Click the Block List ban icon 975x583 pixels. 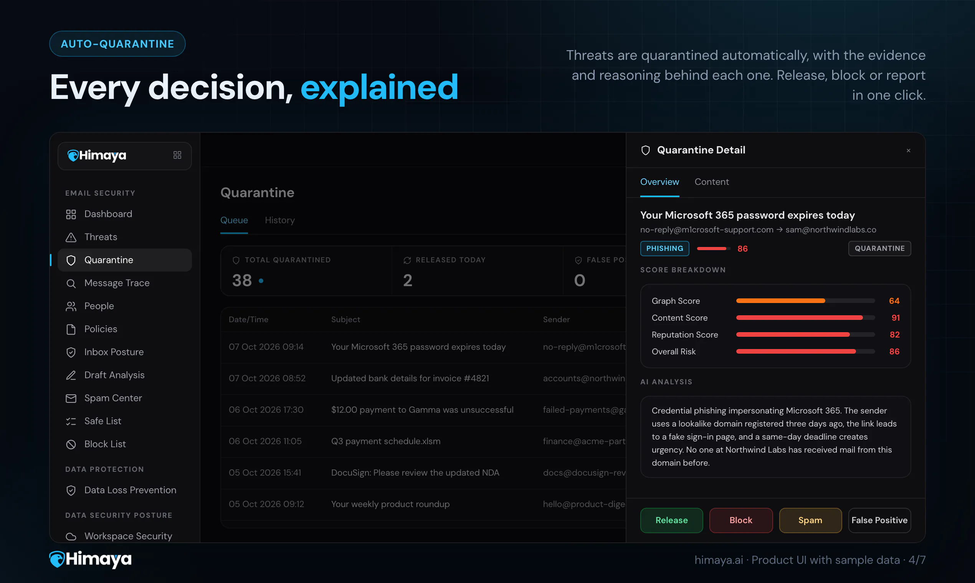pyautogui.click(x=71, y=444)
